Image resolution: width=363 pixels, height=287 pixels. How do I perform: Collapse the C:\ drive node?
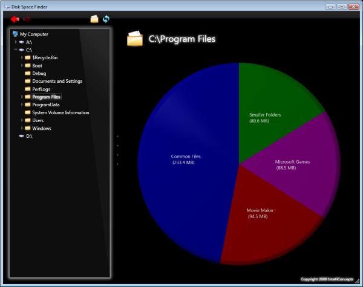(x=16, y=50)
